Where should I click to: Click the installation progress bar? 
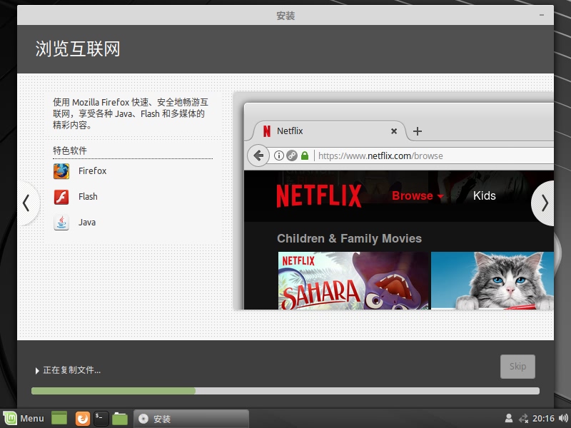pos(285,391)
